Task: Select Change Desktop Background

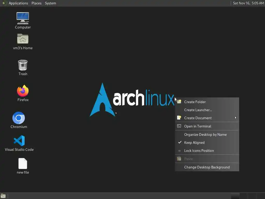Action: (207, 167)
